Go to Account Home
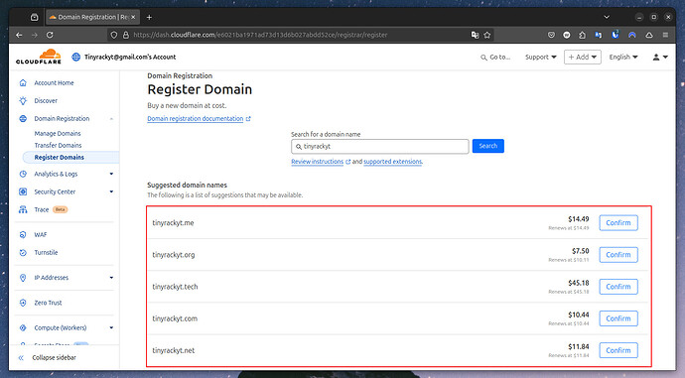This screenshot has height=378, width=685. 55,83
